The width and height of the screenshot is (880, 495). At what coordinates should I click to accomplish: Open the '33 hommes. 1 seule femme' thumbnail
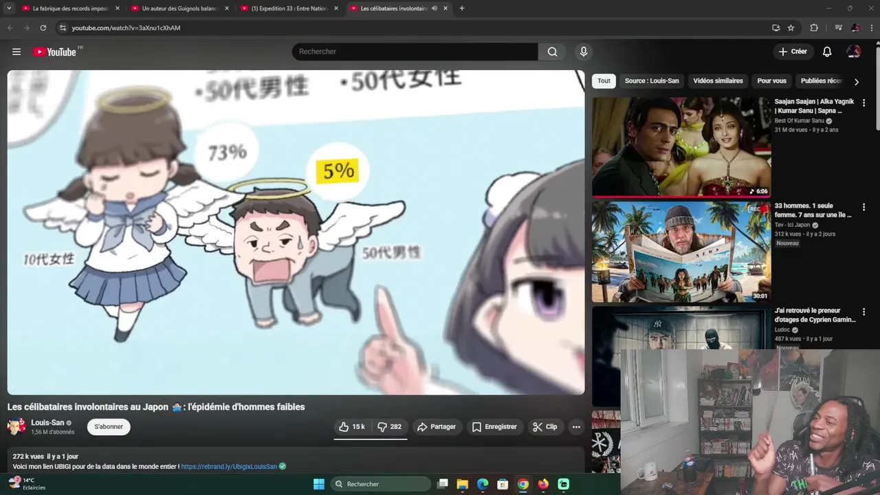click(x=681, y=252)
